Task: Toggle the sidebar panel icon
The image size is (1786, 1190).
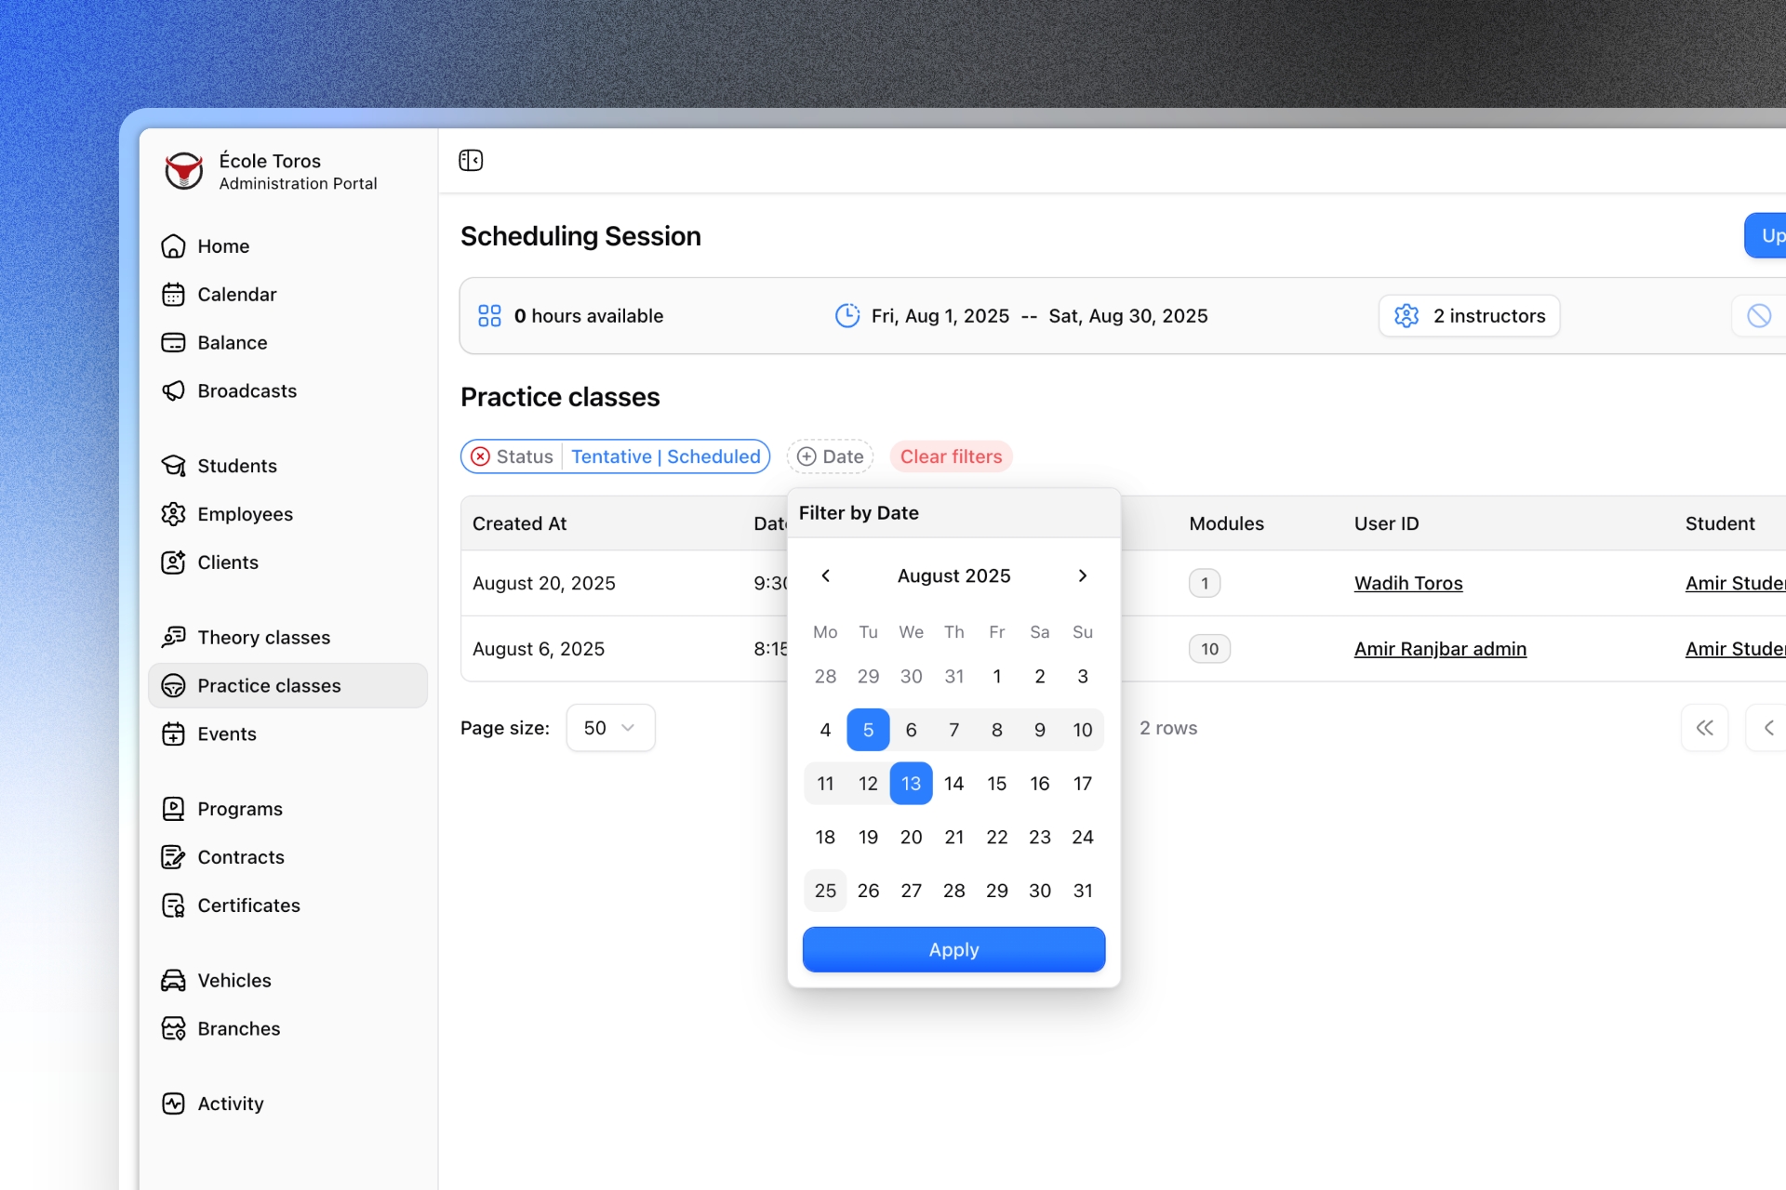Action: click(471, 161)
